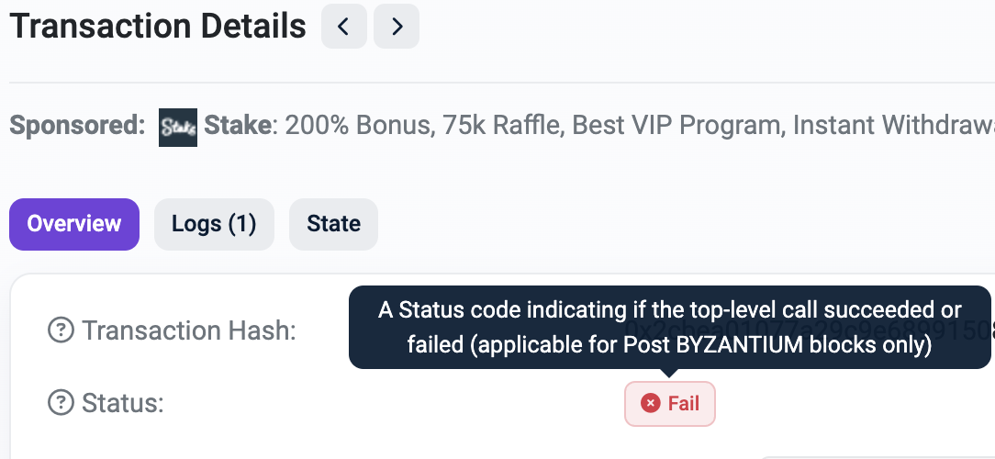Open the State tab
Viewport: 995px width, 459px height.
pyautogui.click(x=334, y=224)
